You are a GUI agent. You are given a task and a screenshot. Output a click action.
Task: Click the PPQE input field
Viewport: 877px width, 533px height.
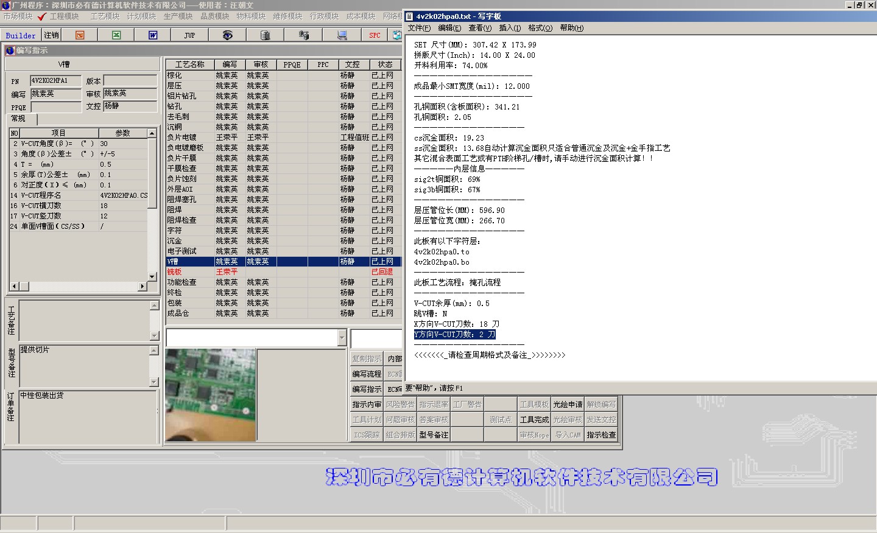pyautogui.click(x=55, y=106)
